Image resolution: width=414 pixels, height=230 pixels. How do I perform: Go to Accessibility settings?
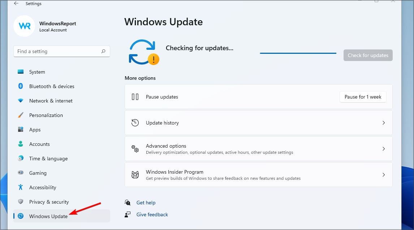tap(62, 187)
